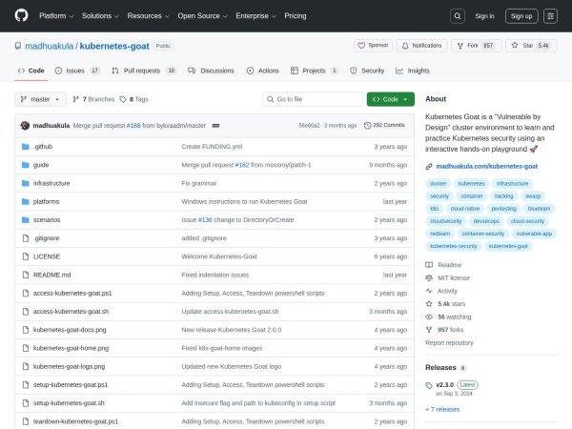
Task: Open the infrastructure folder
Action: (51, 183)
